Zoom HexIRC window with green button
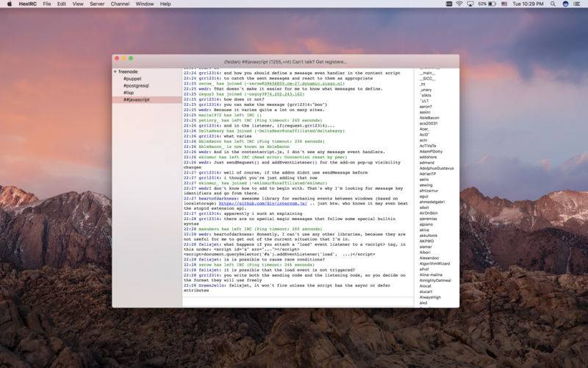Viewport: 588px width, 368px height. click(x=131, y=58)
